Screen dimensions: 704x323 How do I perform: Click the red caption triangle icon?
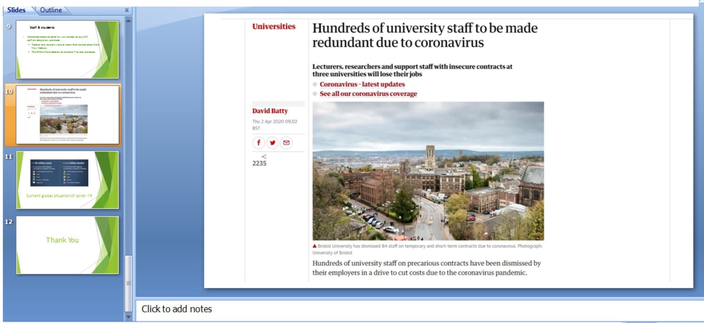point(314,246)
